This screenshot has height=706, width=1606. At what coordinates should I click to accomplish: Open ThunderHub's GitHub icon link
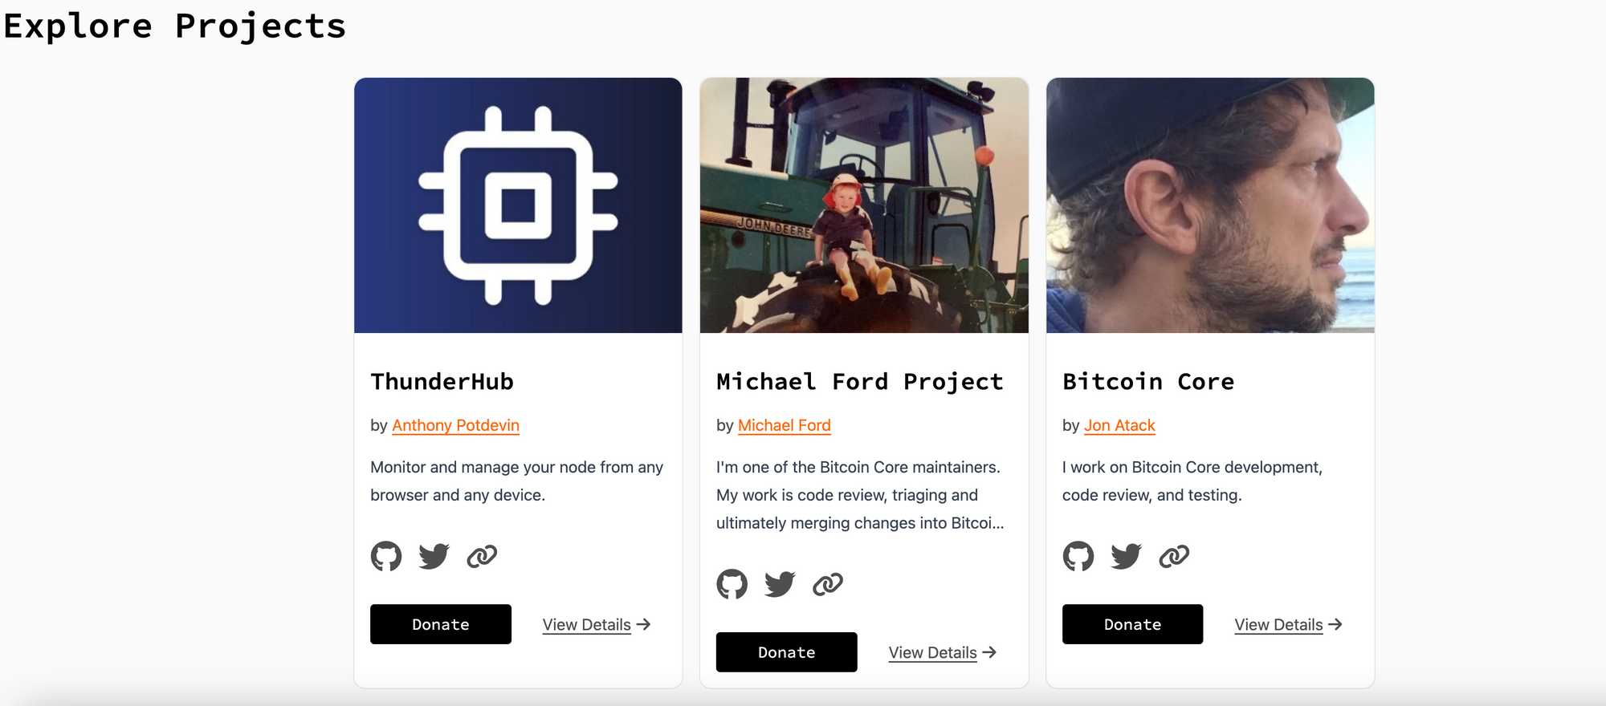386,556
